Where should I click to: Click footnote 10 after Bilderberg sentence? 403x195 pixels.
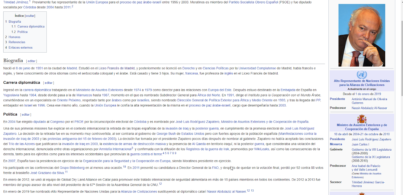point(124,167)
